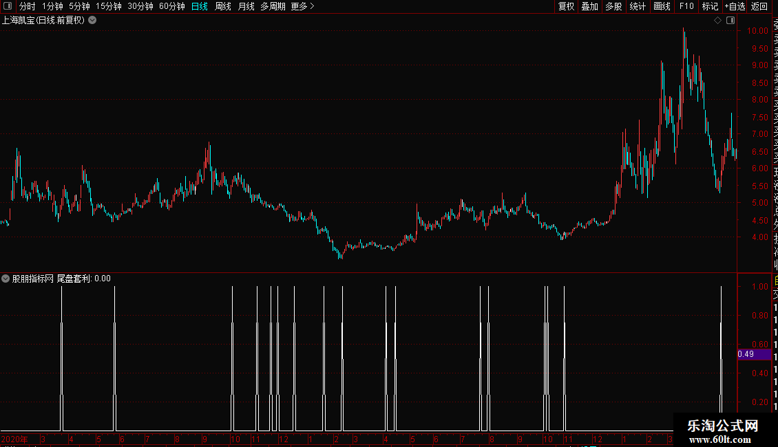Switch to 分时 intraday view

pos(27,6)
